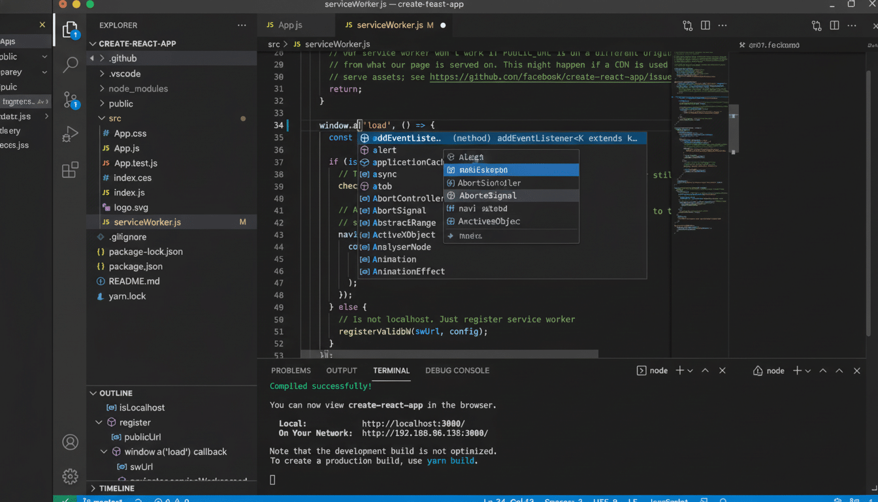Open the Source Control view in the activity bar
The height and width of the screenshot is (502, 878).
click(x=70, y=99)
